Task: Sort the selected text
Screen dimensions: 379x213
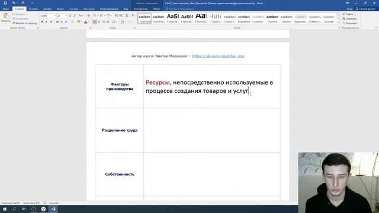Action: pyautogui.click(x=127, y=16)
